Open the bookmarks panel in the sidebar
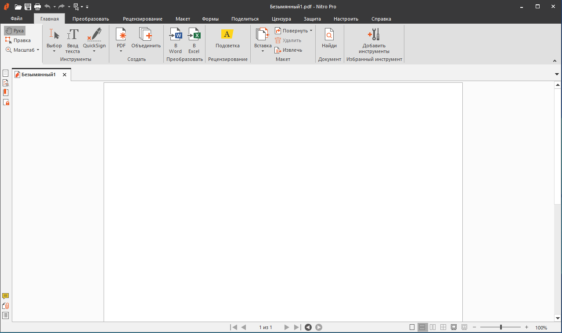562x333 pixels. click(6, 92)
